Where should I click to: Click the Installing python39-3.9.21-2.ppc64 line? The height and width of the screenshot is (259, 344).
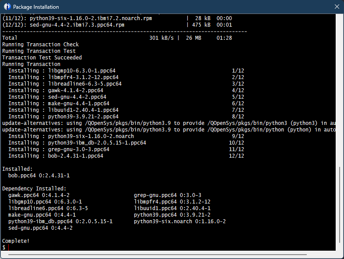click(63, 117)
